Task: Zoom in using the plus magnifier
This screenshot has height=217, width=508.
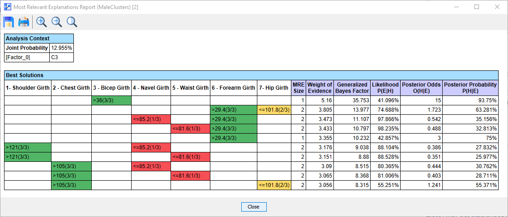Action: (x=42, y=22)
